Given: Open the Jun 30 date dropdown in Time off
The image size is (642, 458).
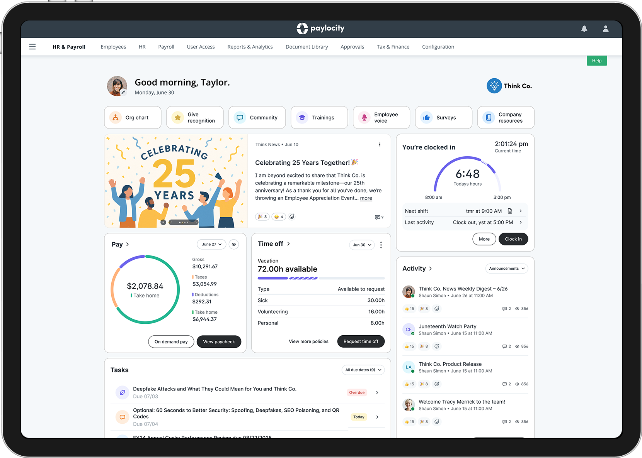Looking at the screenshot, I should click(361, 245).
